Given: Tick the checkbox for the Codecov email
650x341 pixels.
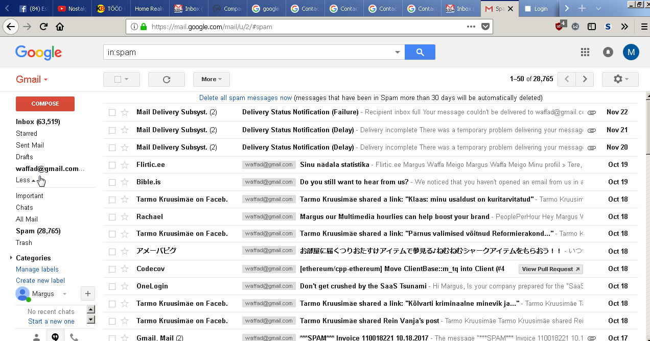Looking at the screenshot, I should tap(112, 269).
